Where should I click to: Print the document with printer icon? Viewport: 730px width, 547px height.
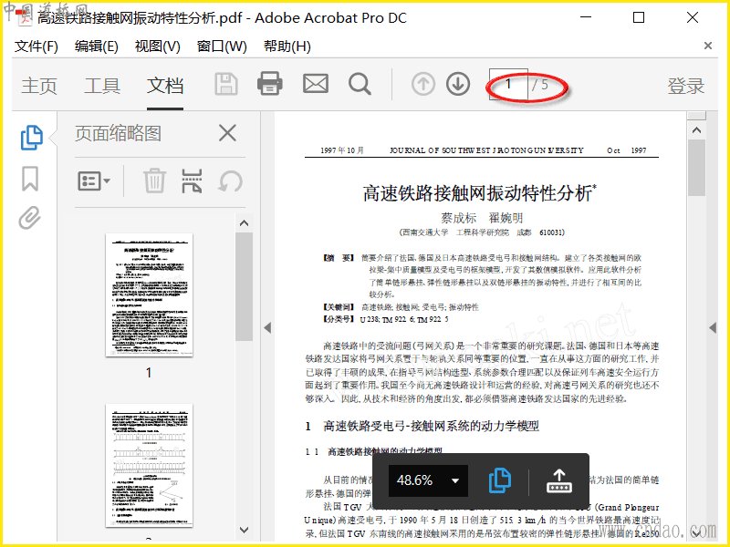coord(270,84)
